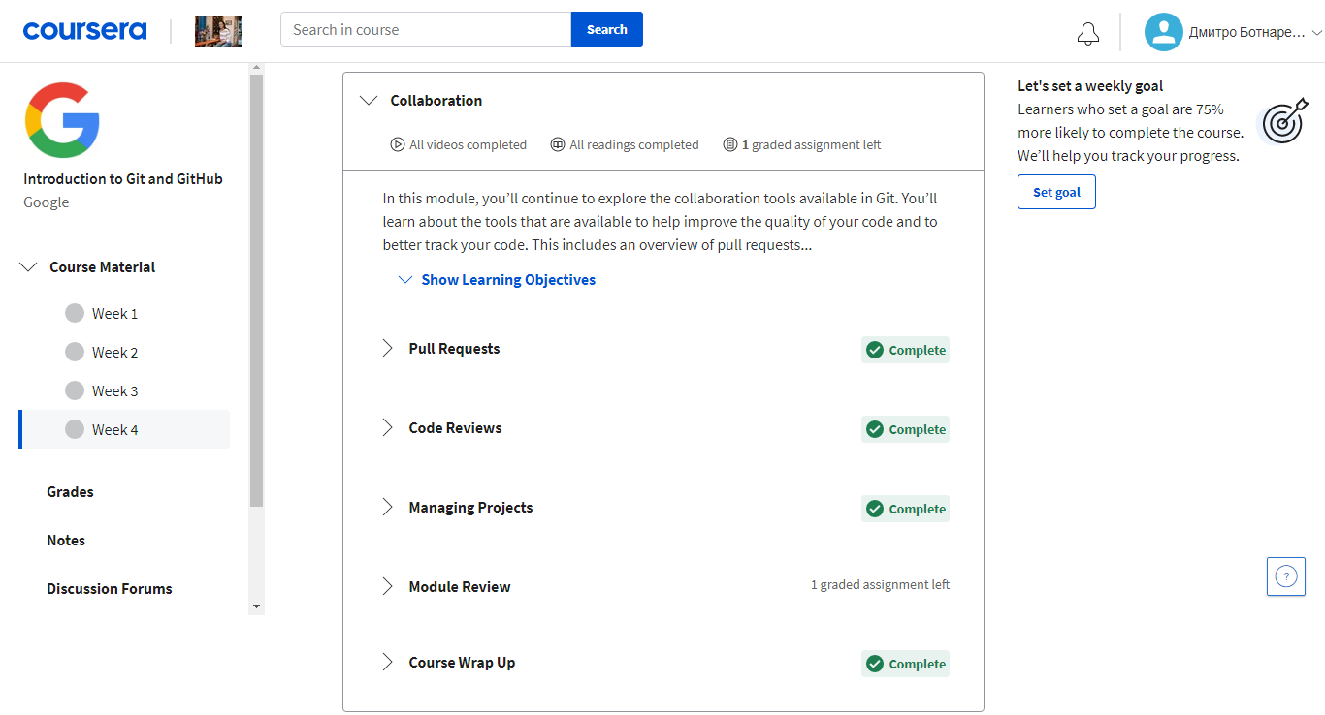This screenshot has width=1325, height=715.
Task: Click Week 1 progress circle
Action: coord(75,313)
